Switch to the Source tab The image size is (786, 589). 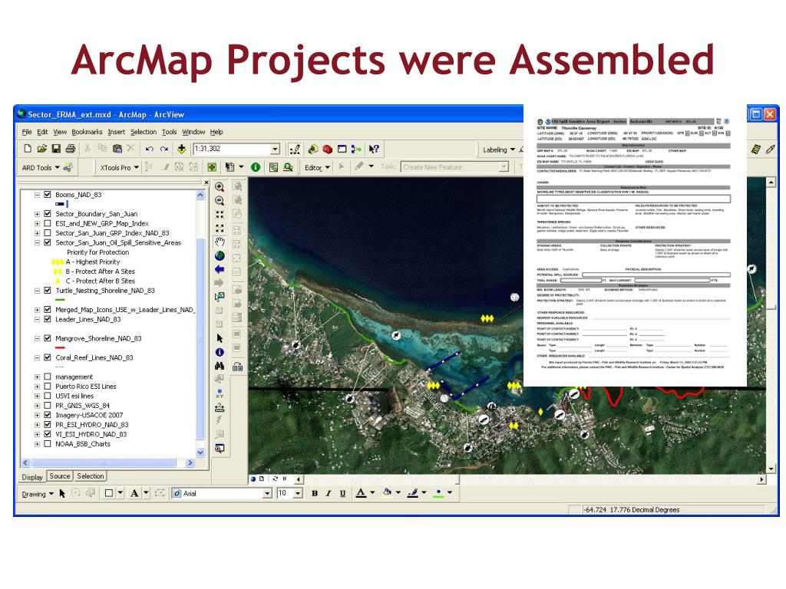tap(60, 476)
